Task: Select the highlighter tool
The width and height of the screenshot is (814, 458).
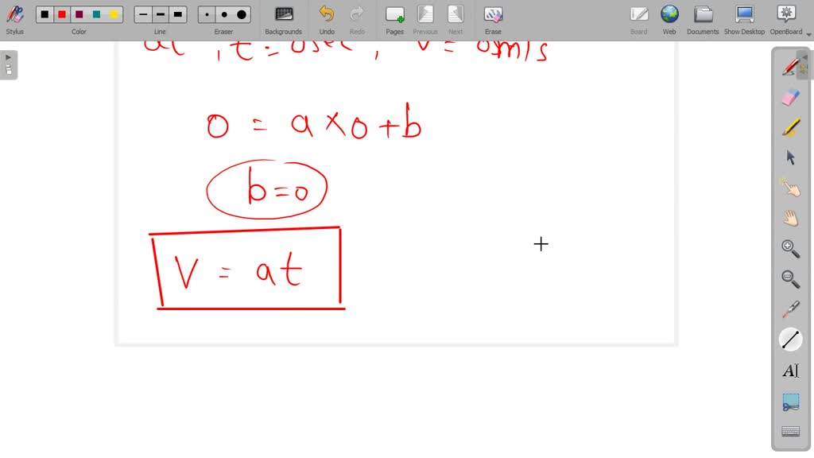Action: coord(790,128)
